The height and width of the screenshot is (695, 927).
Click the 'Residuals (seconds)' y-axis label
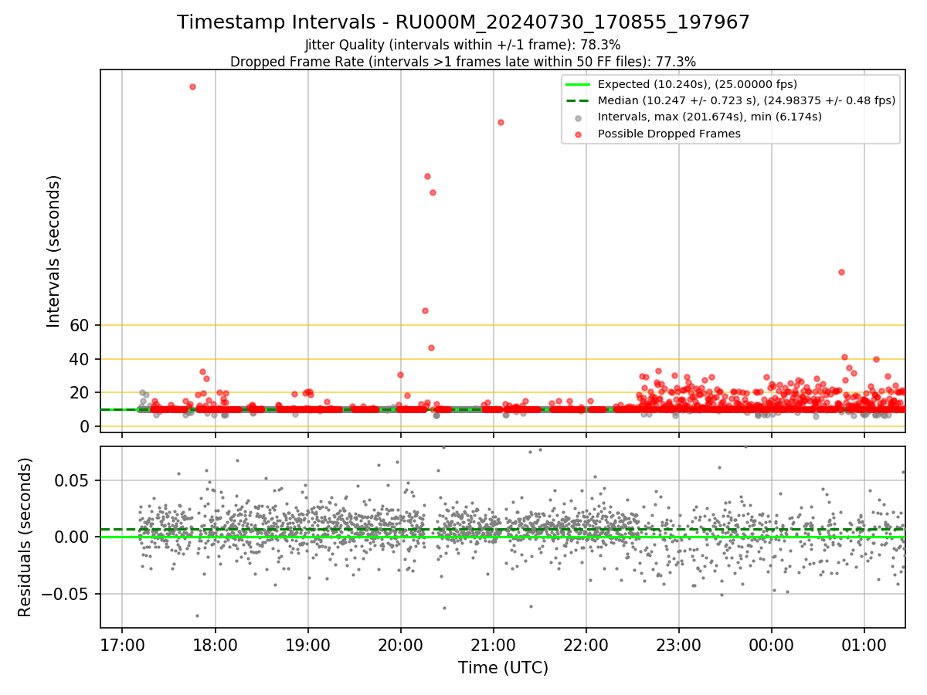click(25, 537)
